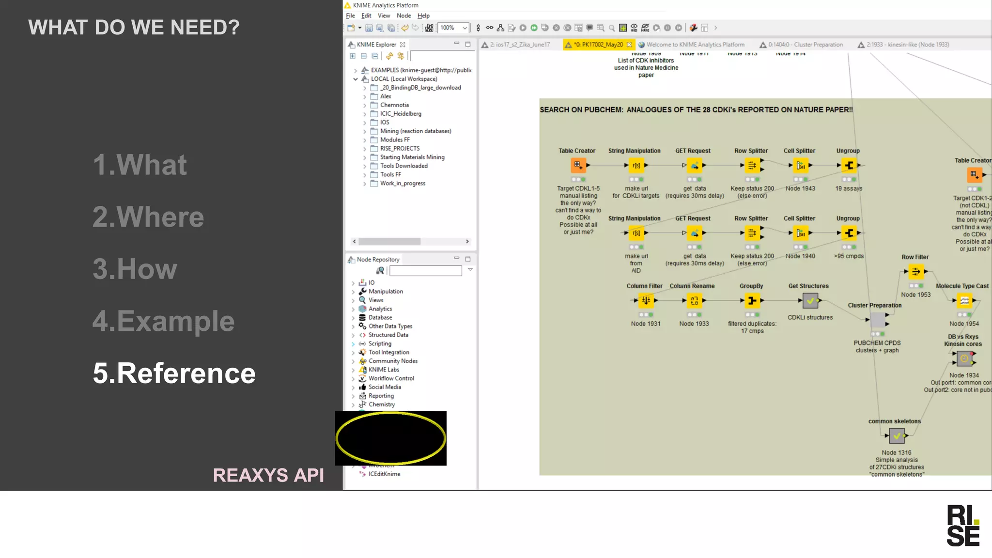Switch to the ios17_s2_Zika_June17 tab
This screenshot has height=558, width=992.
(516, 45)
